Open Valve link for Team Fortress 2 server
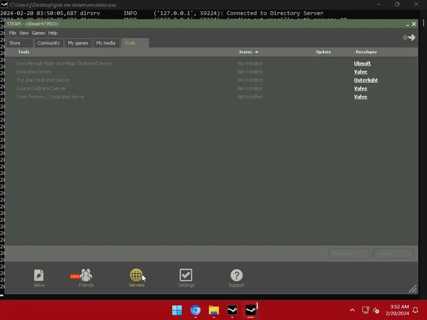This screenshot has height=320, width=427. coord(361,97)
